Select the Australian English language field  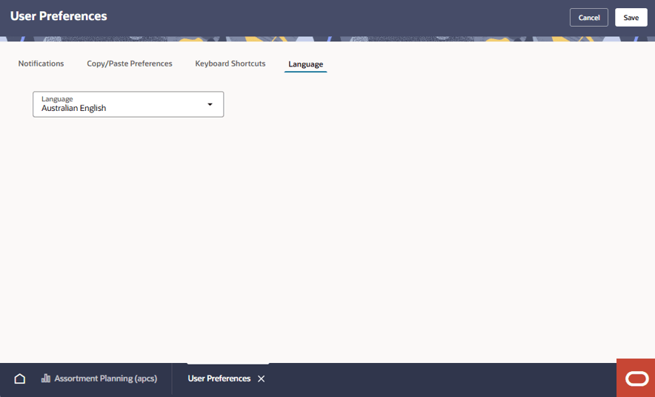point(128,104)
